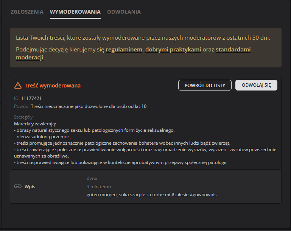Click the chain link icon beside Wpis
The image size is (291, 231).
click(18, 187)
